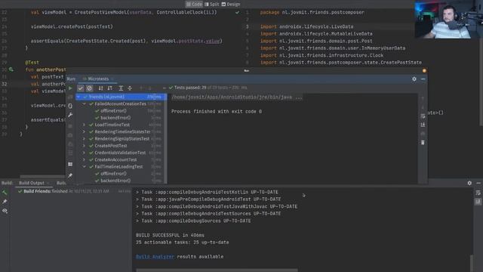
Task: Toggle soft-wrap in Run console
Action: (423, 116)
